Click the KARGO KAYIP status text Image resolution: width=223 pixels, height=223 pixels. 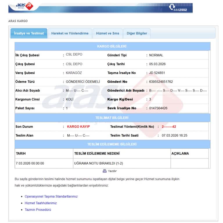click(x=78, y=127)
